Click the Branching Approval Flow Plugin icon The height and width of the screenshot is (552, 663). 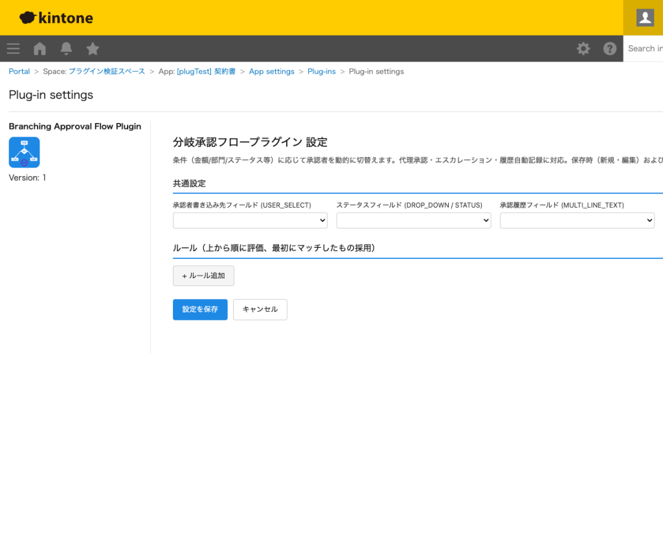(x=24, y=152)
